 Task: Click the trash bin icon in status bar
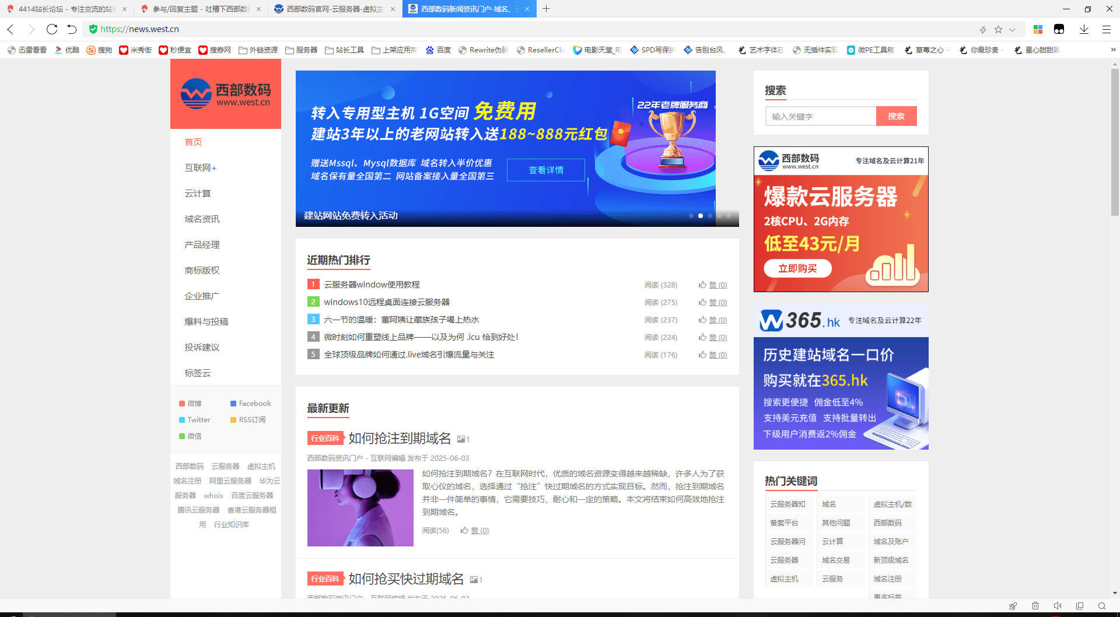click(1035, 606)
